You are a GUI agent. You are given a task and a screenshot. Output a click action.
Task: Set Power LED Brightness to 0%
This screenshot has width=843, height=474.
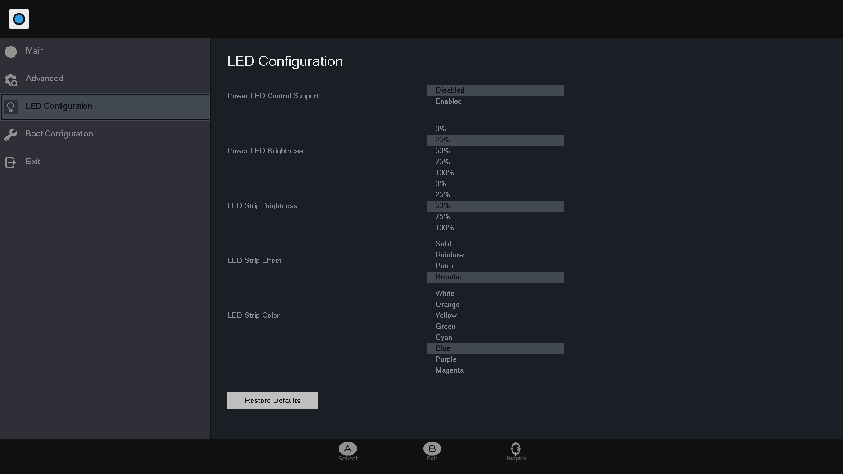495,129
